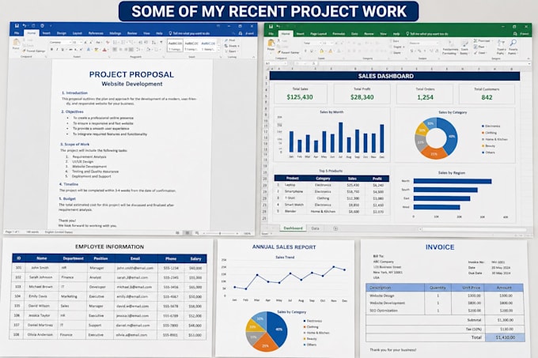Open the Excel Name Box dropdown
Screen dimensions: 538x358
(x=285, y=64)
